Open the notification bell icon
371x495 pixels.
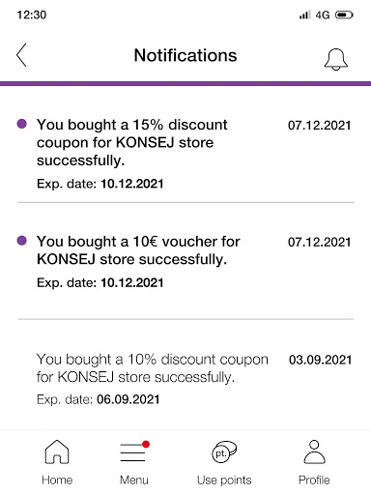pyautogui.click(x=336, y=59)
